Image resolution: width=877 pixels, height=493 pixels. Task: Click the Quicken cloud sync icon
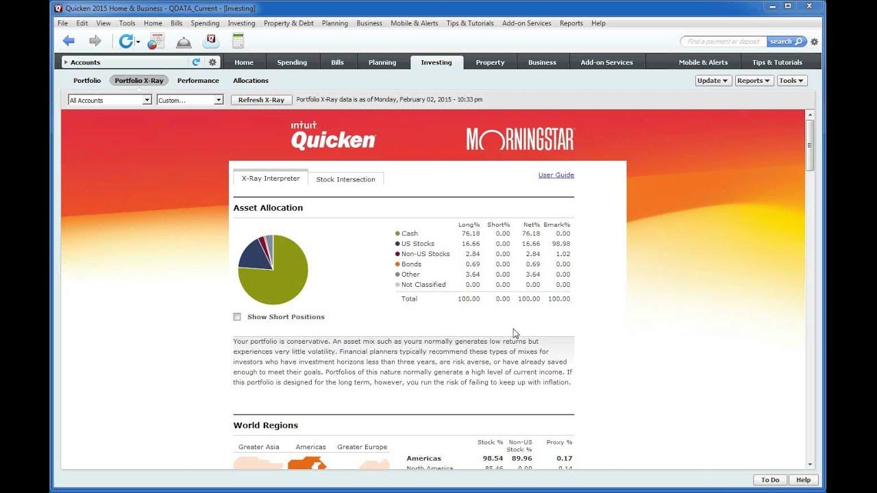pyautogui.click(x=211, y=41)
